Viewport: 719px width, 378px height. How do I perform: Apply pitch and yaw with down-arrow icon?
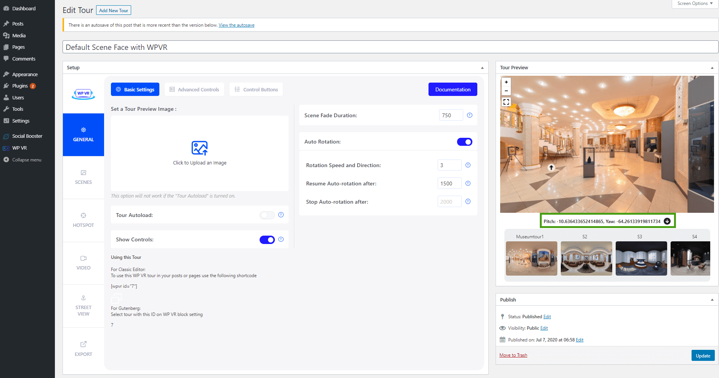tap(667, 221)
